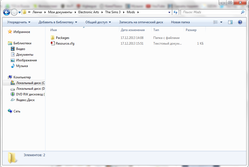Expand the Упорядочить dropdown menu

pos(19,22)
